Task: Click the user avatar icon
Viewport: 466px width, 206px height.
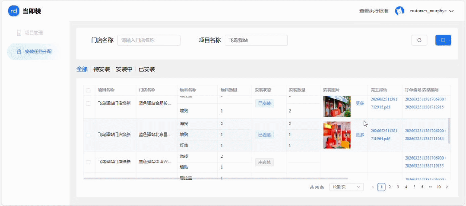Action: tap(399, 11)
